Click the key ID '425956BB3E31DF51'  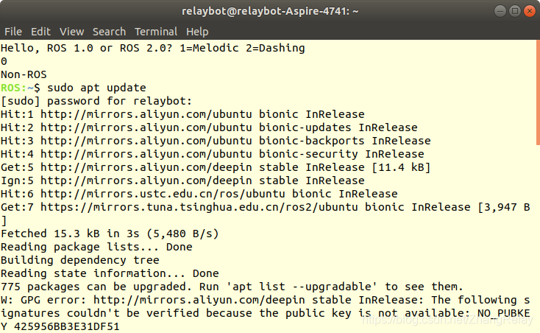click(x=66, y=326)
